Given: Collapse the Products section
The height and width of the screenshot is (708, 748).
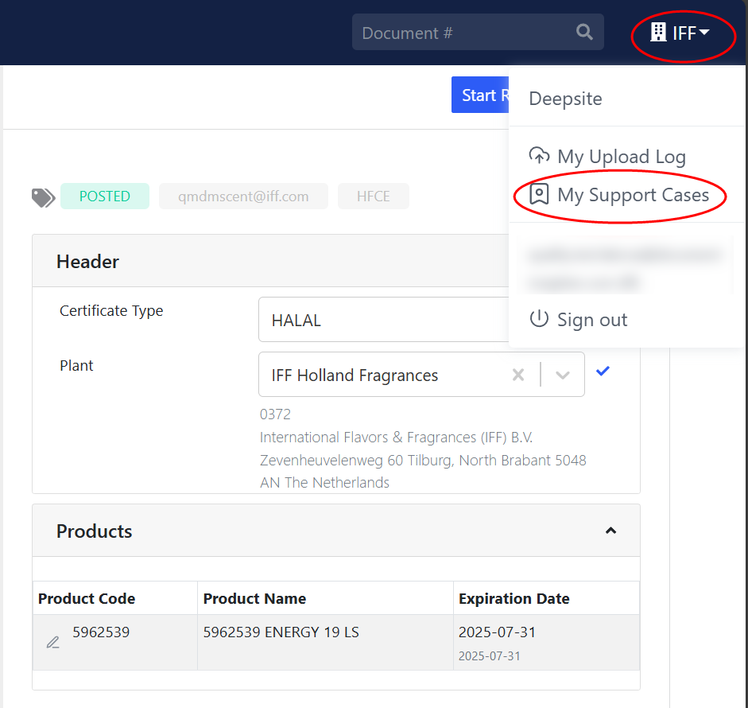Looking at the screenshot, I should (610, 531).
